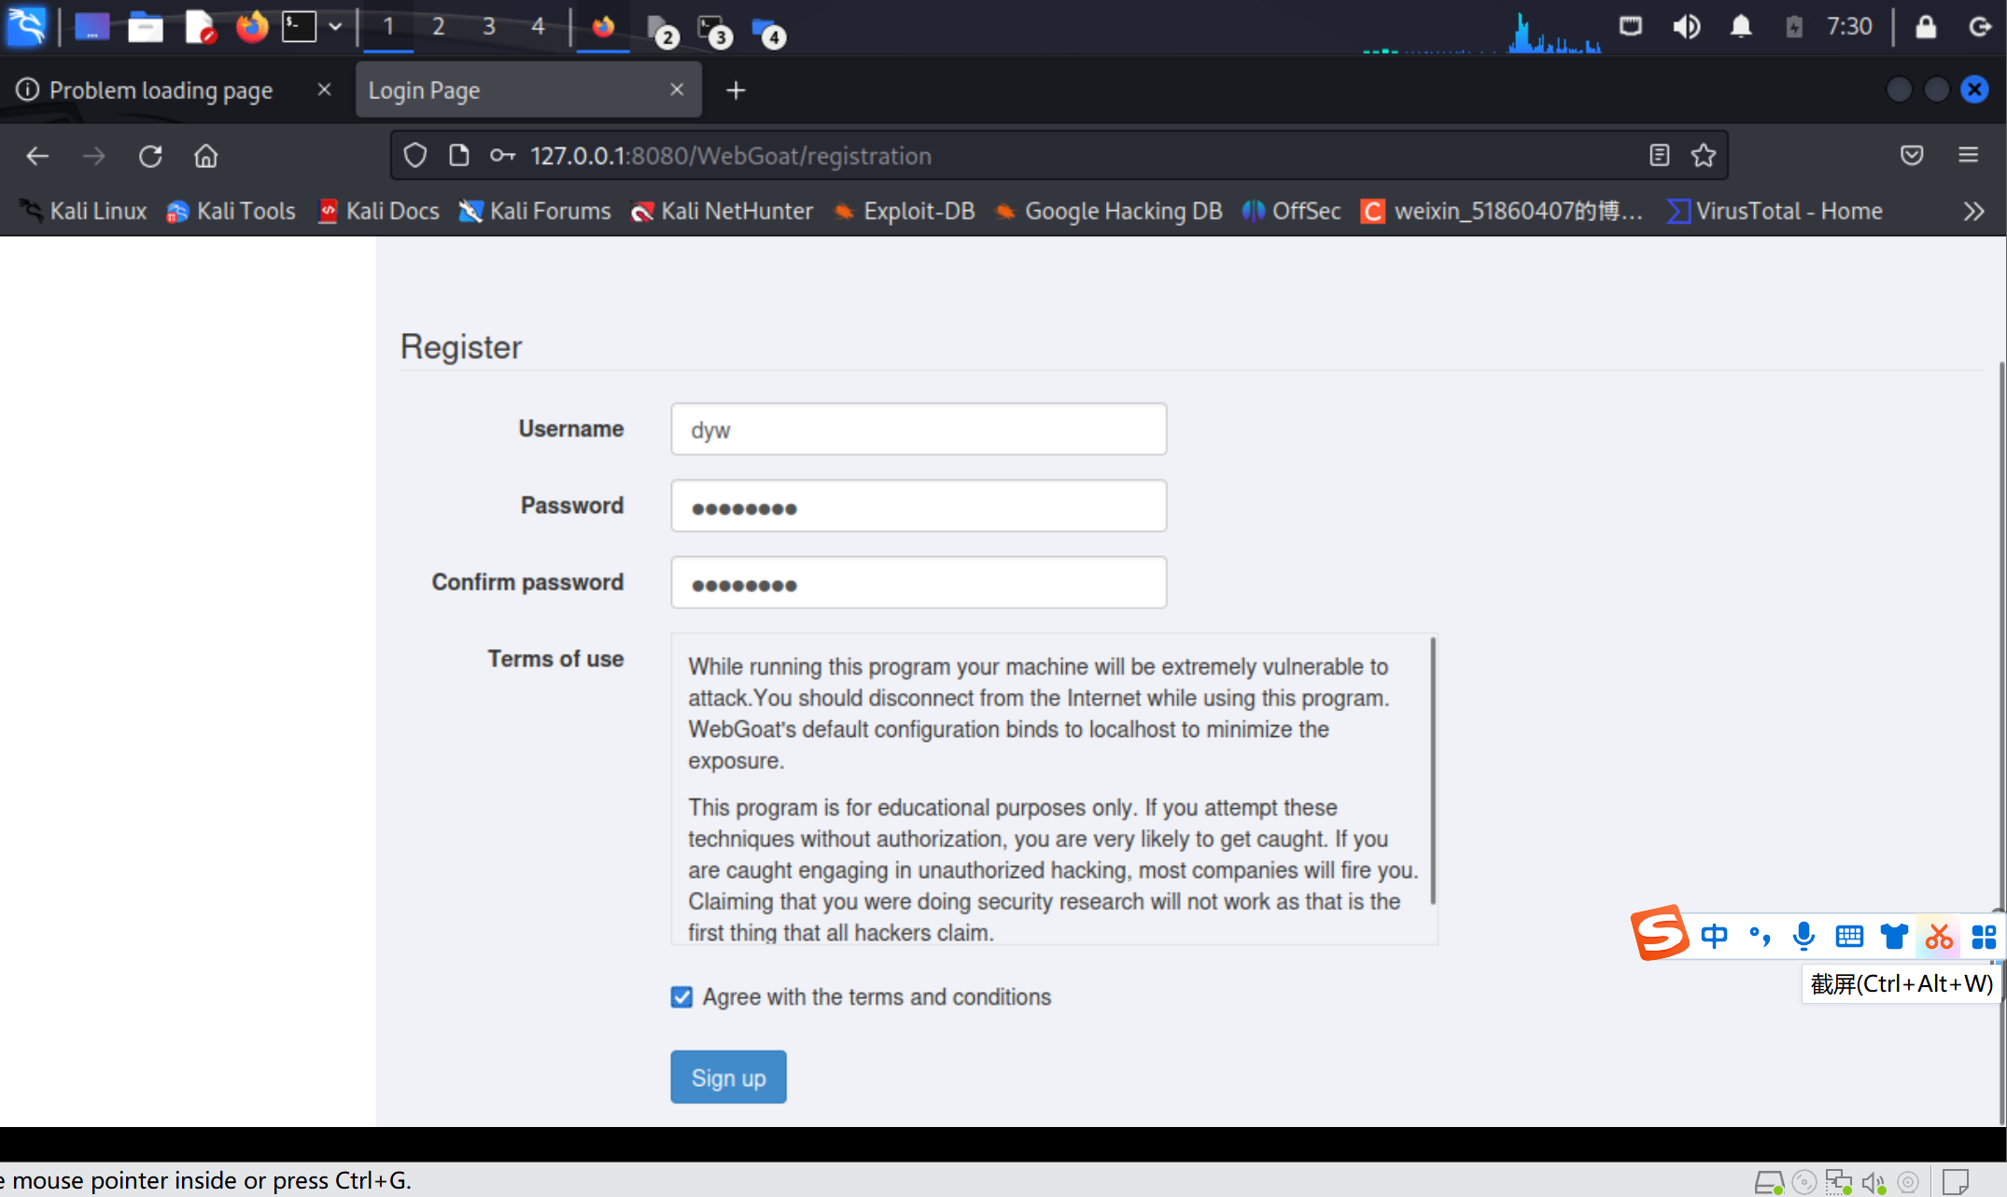Click the URL address bar
The height and width of the screenshot is (1197, 2007).
point(1060,156)
